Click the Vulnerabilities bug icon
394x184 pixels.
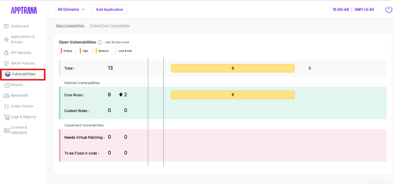[8, 74]
